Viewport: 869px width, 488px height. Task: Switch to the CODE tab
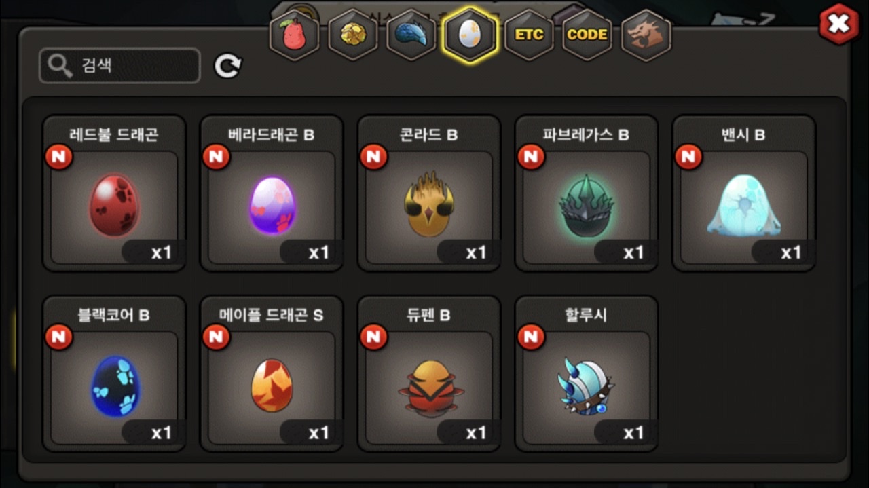(587, 35)
